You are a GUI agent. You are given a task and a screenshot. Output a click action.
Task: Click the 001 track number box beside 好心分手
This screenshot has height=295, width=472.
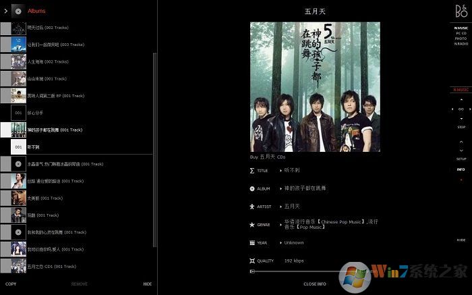click(19, 113)
